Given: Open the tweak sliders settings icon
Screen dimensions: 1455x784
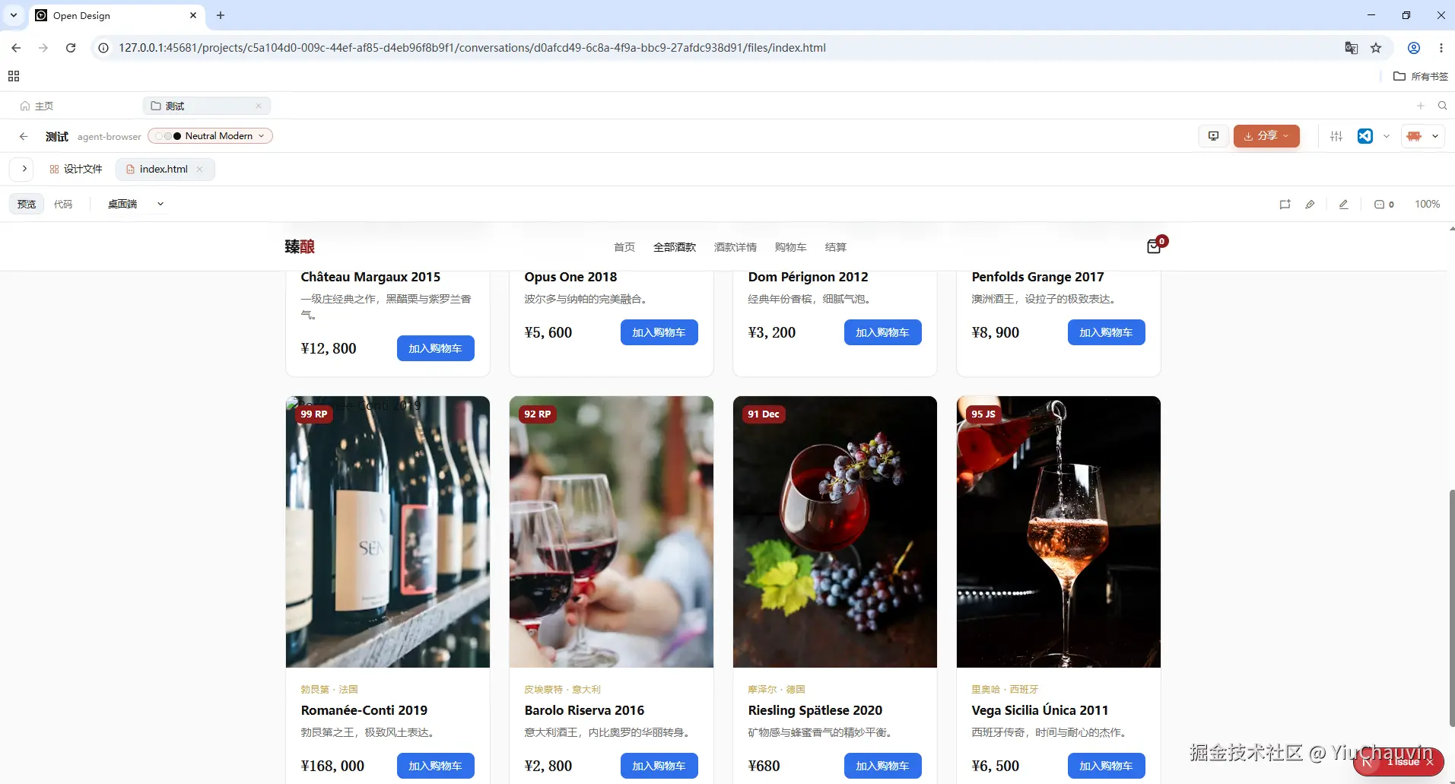Looking at the screenshot, I should pos(1336,136).
